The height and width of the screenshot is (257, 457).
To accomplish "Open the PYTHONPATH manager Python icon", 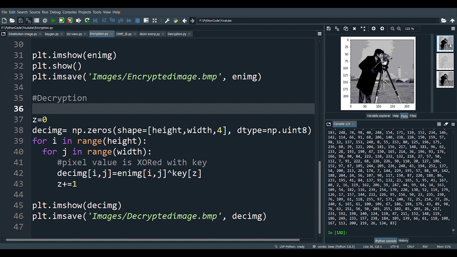I will [176, 21].
